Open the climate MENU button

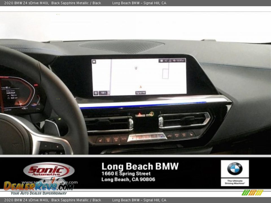pyautogui.click(x=177, y=135)
